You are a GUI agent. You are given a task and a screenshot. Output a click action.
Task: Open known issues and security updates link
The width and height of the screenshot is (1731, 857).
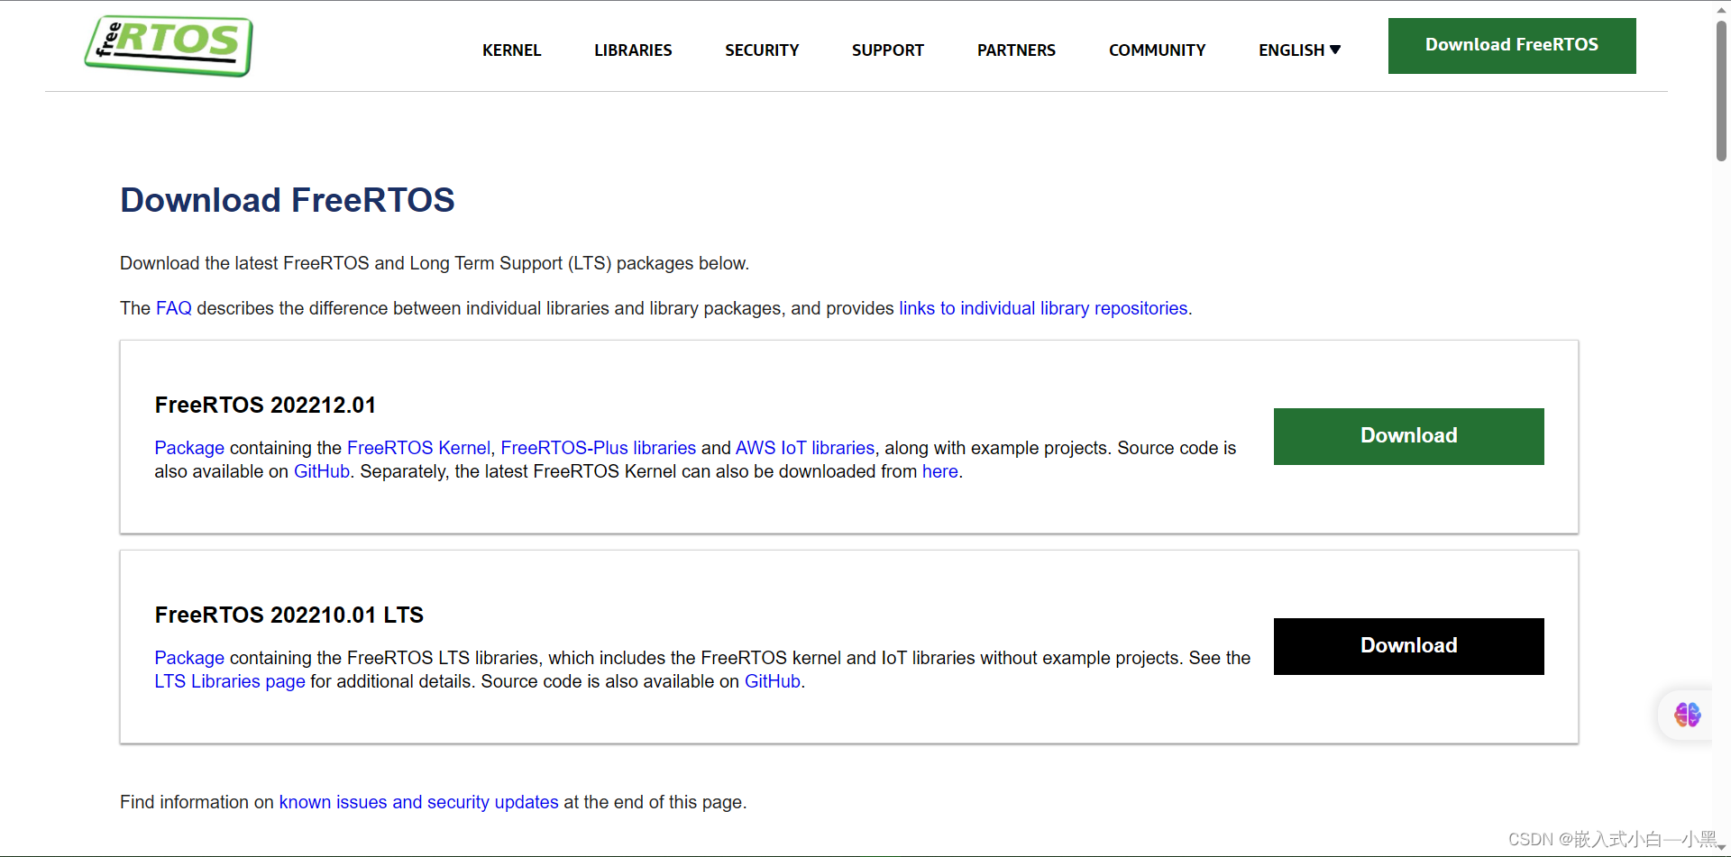(x=418, y=802)
